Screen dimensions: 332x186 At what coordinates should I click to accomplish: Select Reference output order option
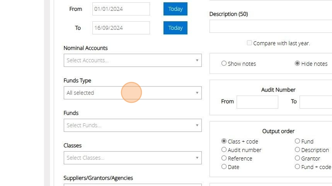224,158
